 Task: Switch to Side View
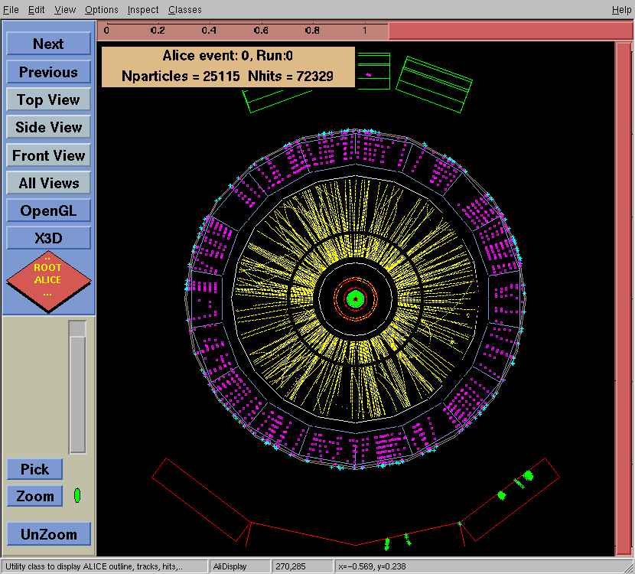(x=48, y=128)
